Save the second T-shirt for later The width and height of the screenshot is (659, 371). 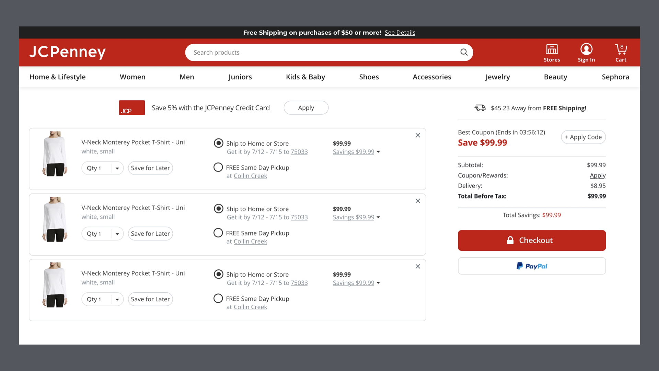(150, 234)
